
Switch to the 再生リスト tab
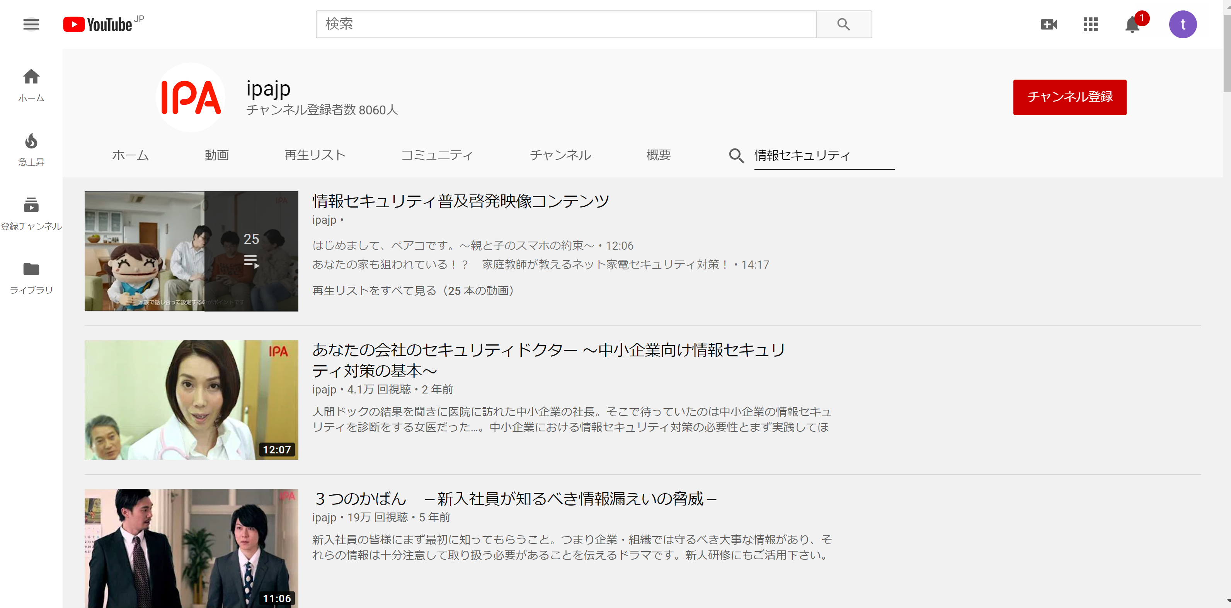point(315,155)
